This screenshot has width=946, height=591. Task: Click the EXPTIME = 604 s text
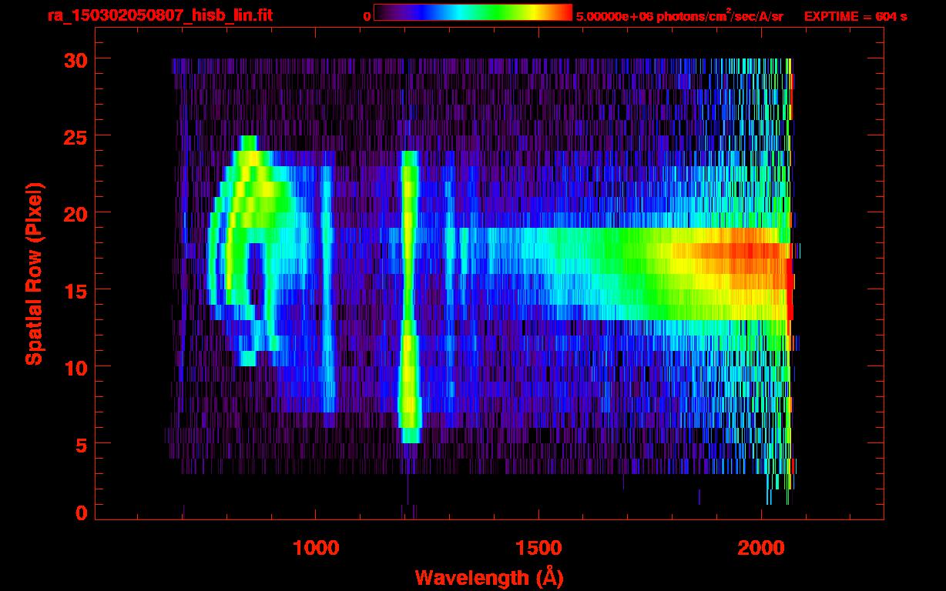855,16
